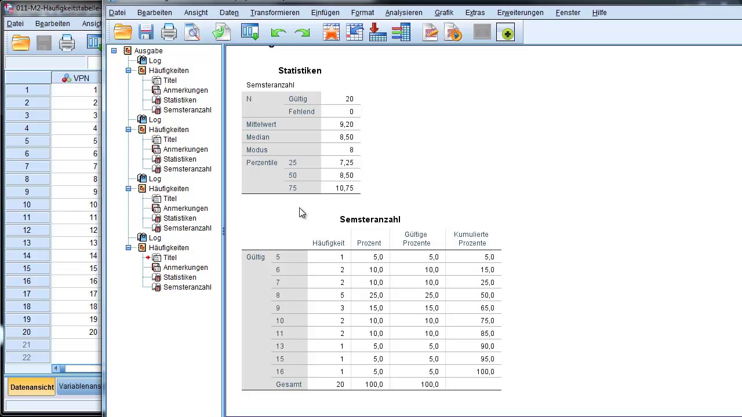The height and width of the screenshot is (417, 742).
Task: Select the topmost Log entry in the outline
Action: [155, 61]
